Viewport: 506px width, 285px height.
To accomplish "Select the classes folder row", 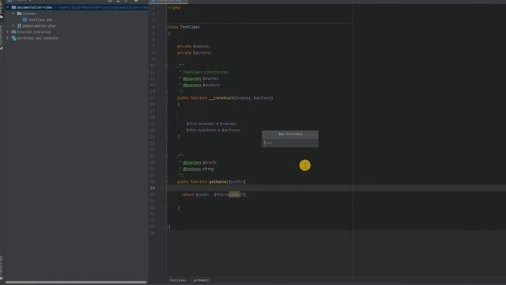I will [x=76, y=13].
